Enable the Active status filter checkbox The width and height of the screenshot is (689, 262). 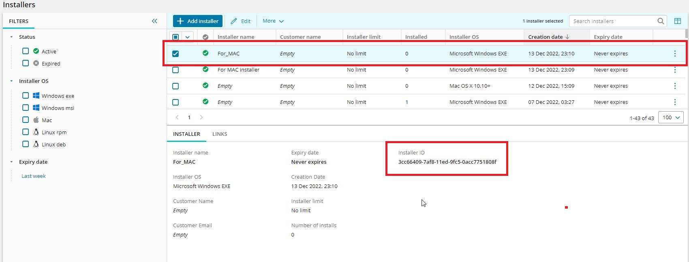(26, 51)
